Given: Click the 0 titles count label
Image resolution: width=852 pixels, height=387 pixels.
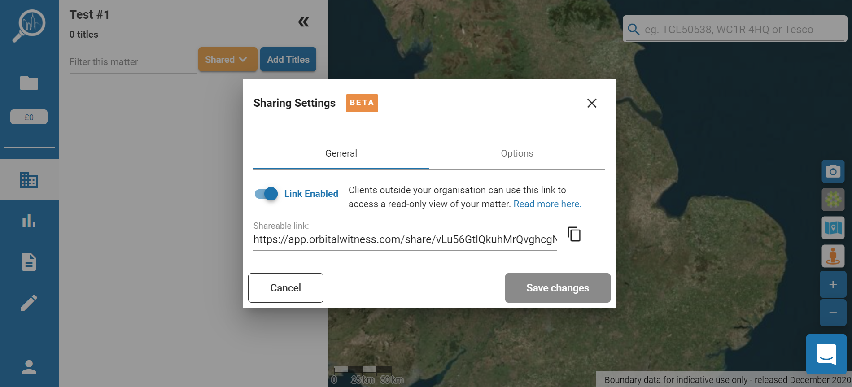Looking at the screenshot, I should pos(84,35).
